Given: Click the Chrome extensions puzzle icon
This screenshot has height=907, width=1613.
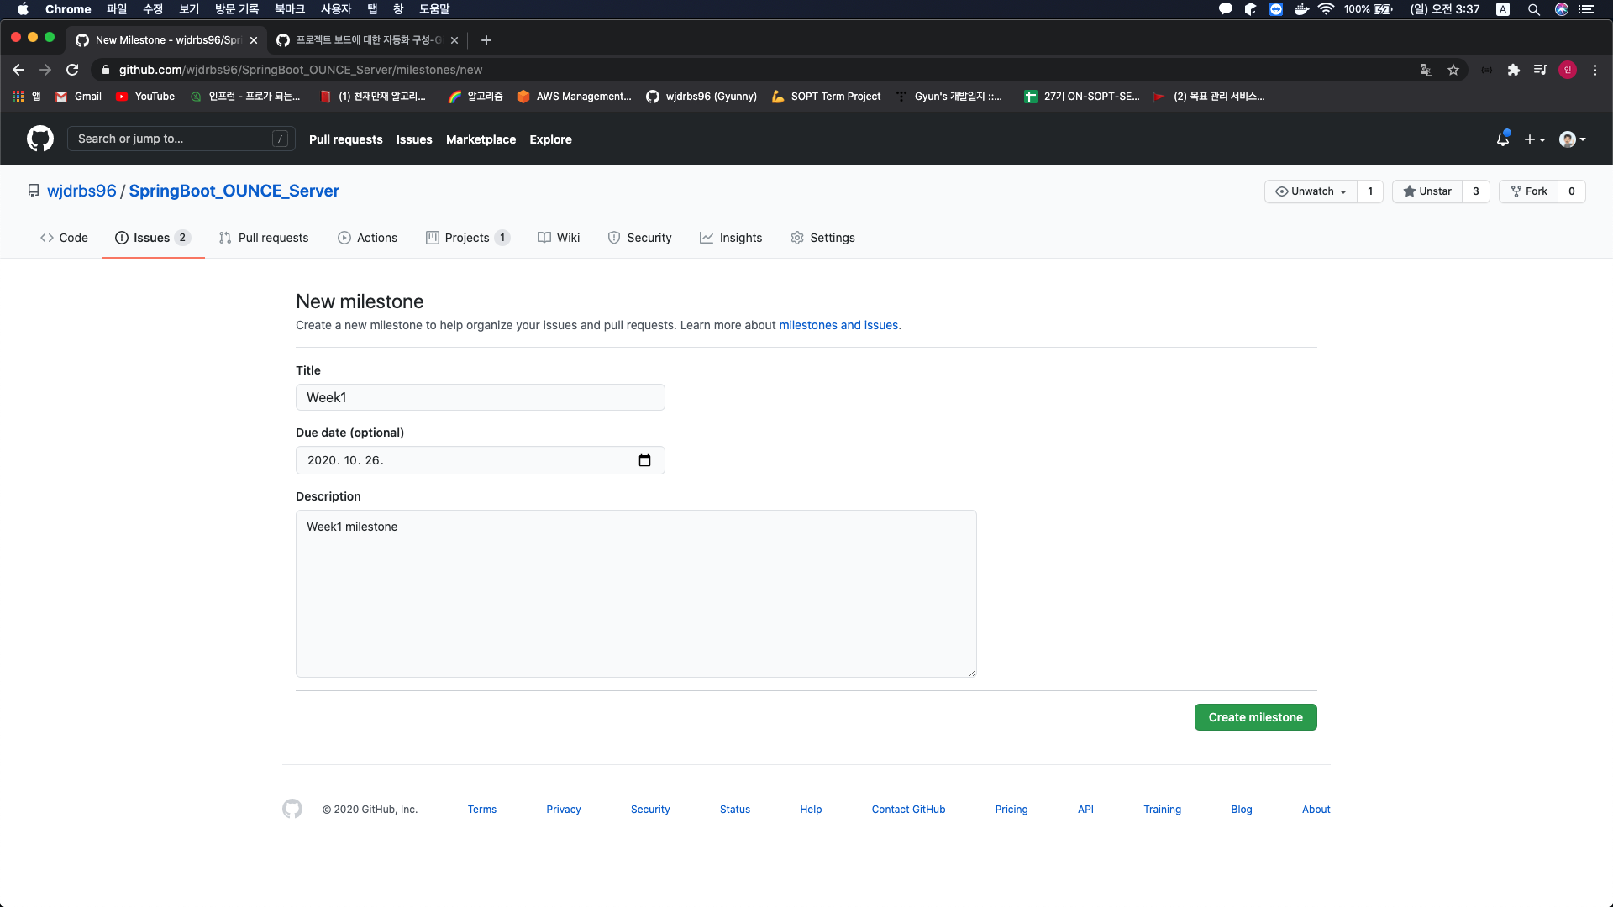Looking at the screenshot, I should pos(1513,70).
